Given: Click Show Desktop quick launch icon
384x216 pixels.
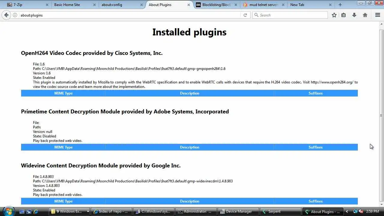Looking at the screenshot, I should coord(22,211).
